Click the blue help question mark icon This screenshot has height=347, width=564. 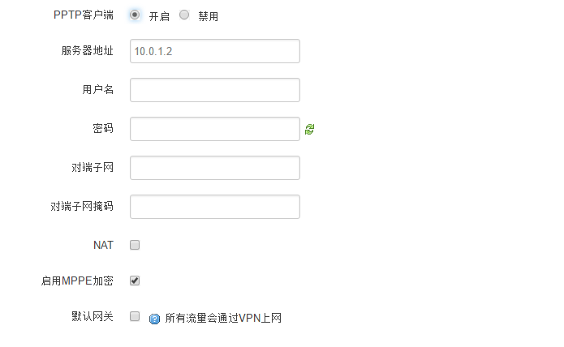coord(155,319)
